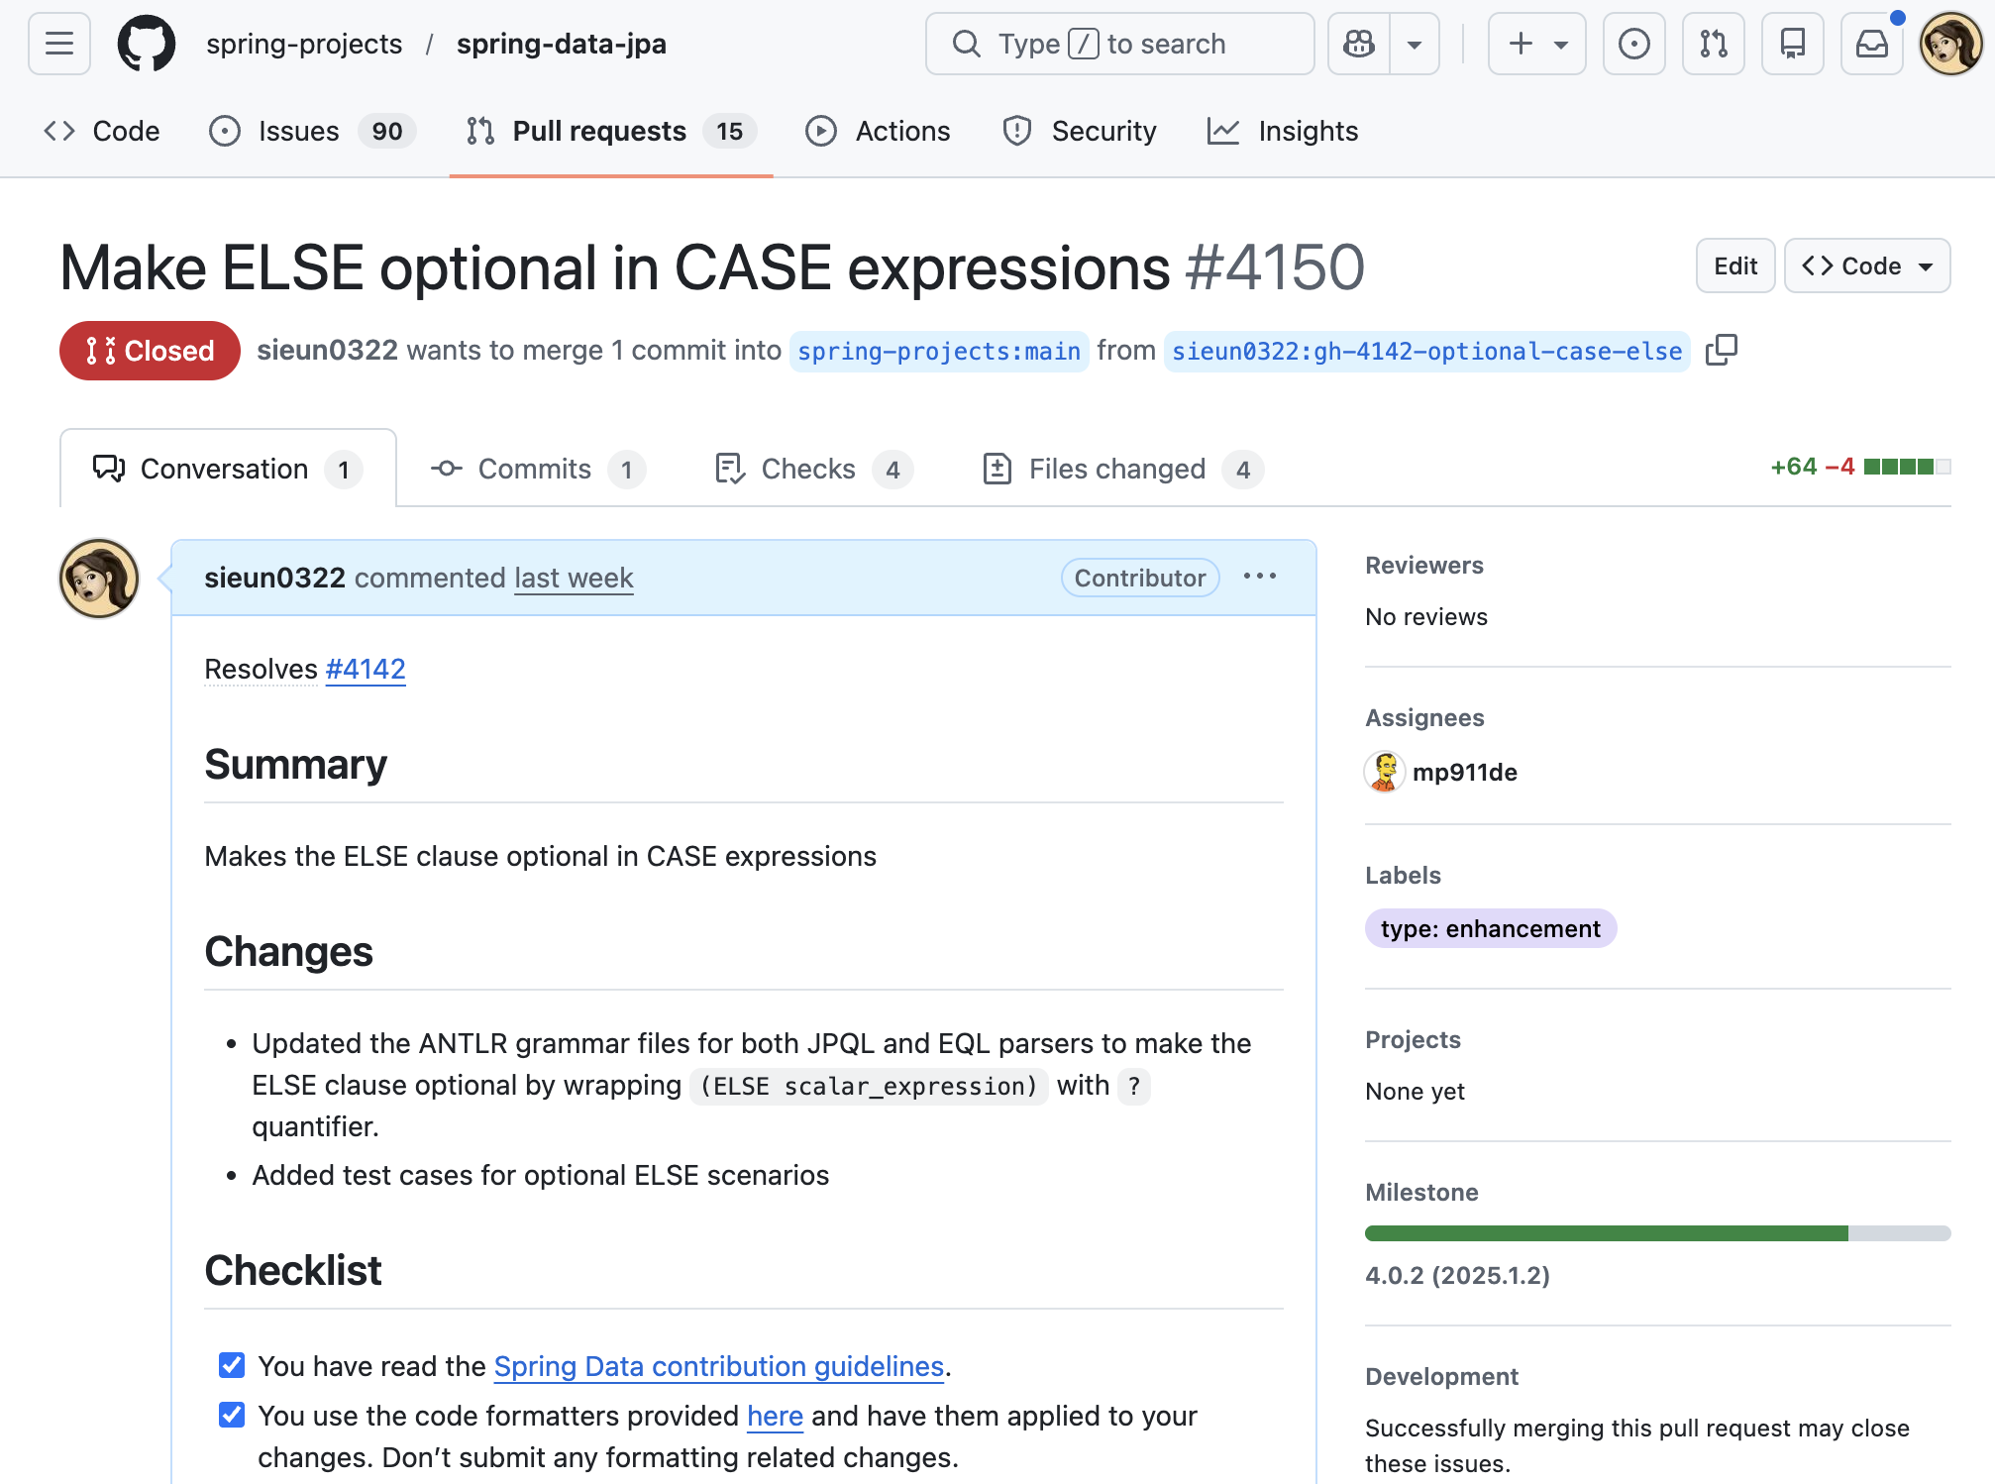Open linked issue #4142
1995x1484 pixels.
coord(366,669)
